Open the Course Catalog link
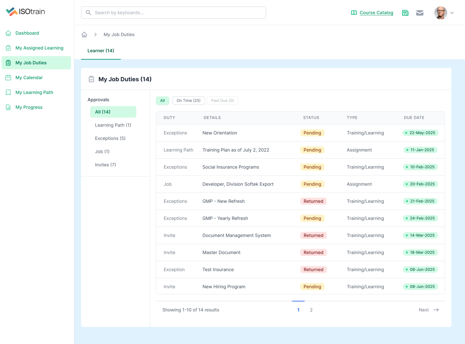465x344 pixels. tap(376, 13)
